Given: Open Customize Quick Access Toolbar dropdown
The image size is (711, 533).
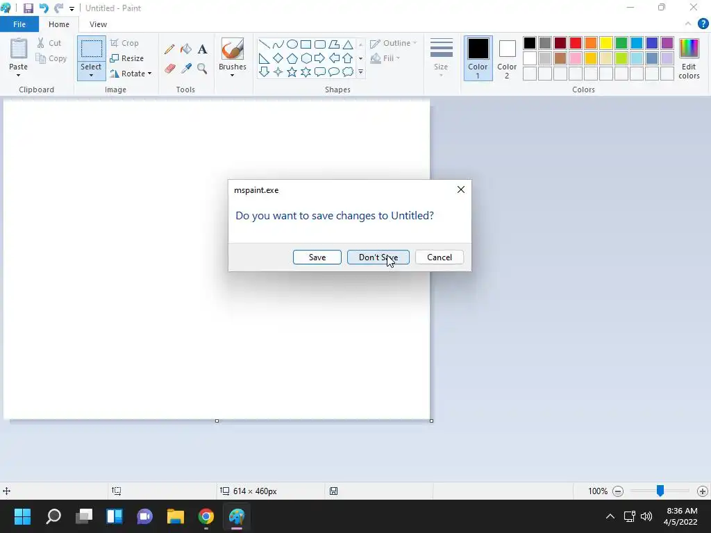Looking at the screenshot, I should pos(72,8).
